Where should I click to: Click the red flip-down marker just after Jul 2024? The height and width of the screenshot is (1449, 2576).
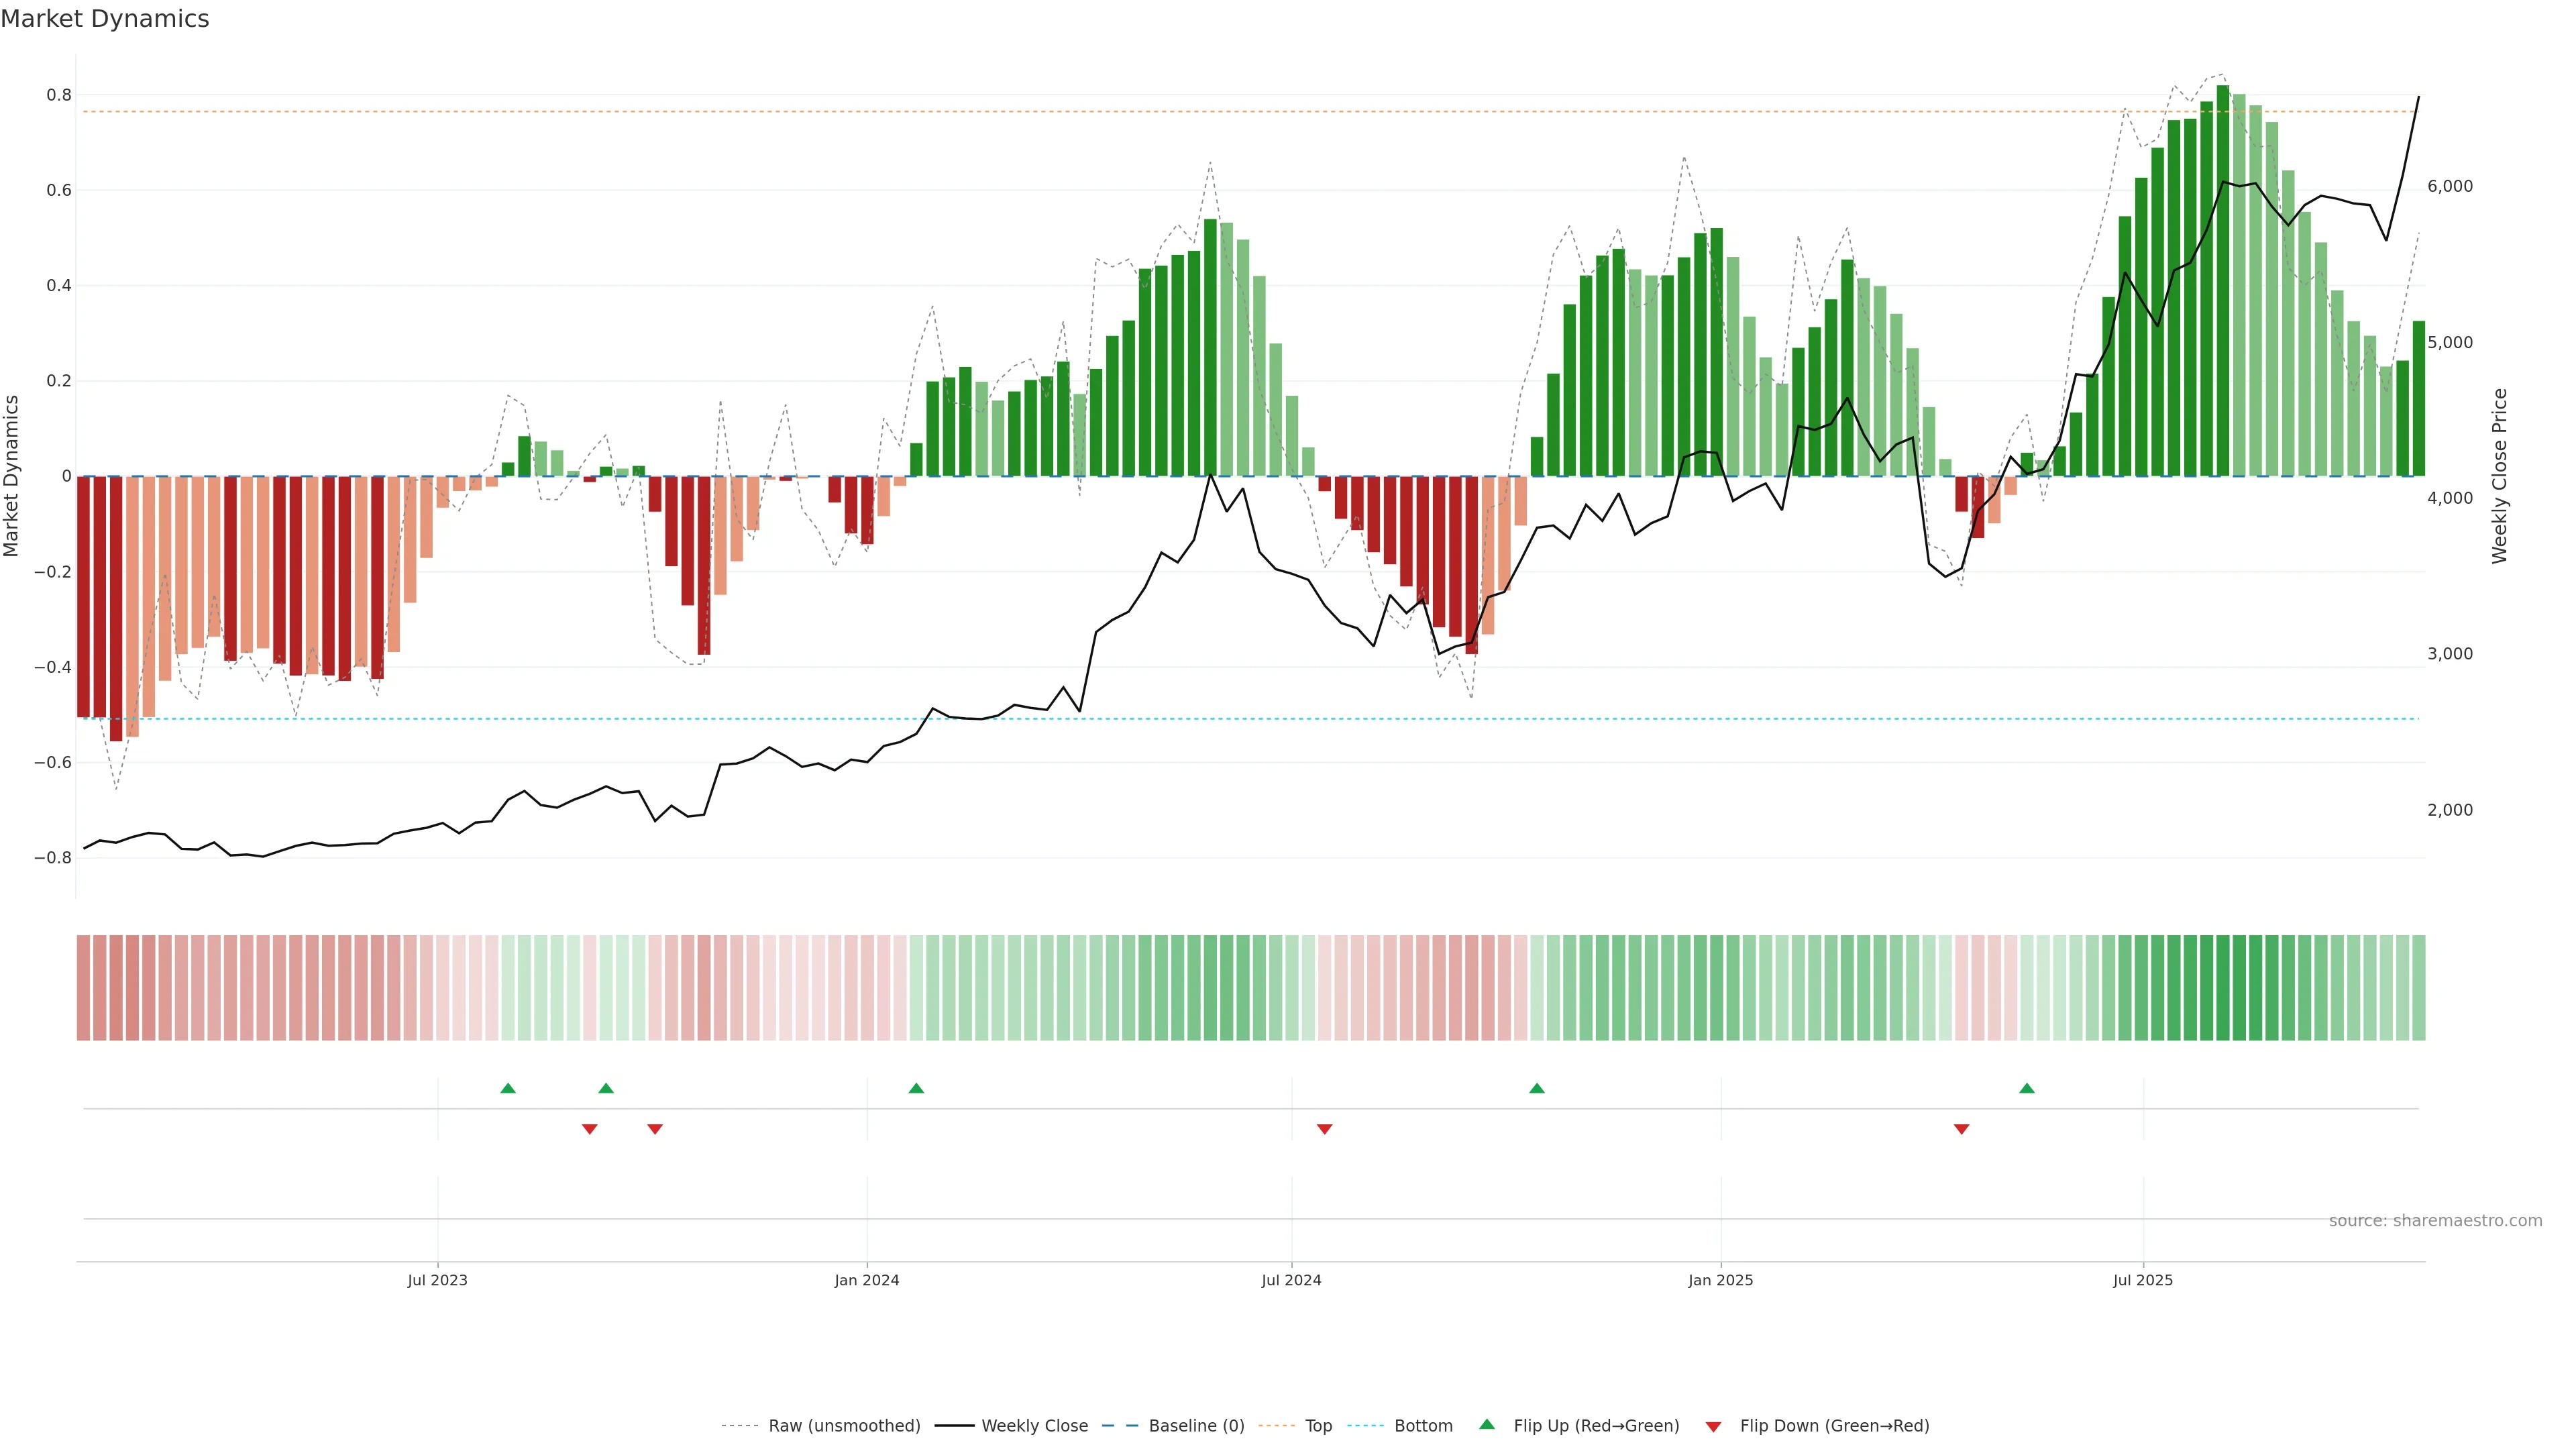click(x=1325, y=1129)
